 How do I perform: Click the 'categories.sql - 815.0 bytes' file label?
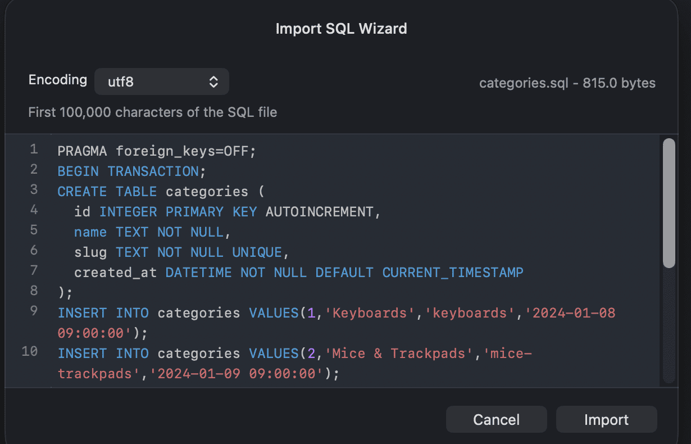click(567, 83)
